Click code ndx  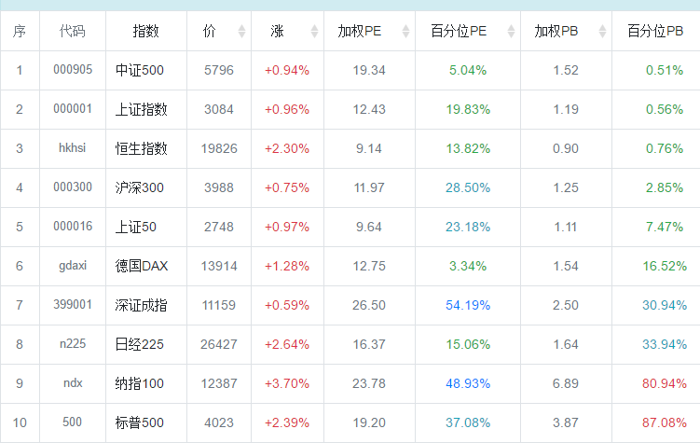click(73, 383)
